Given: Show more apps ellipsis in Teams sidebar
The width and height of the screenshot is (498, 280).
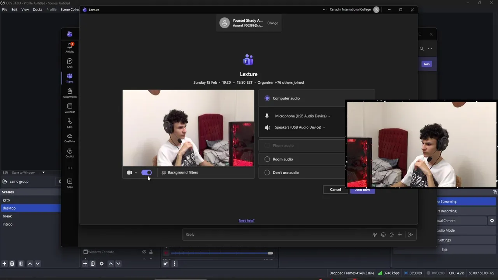Looking at the screenshot, I should (x=70, y=168).
